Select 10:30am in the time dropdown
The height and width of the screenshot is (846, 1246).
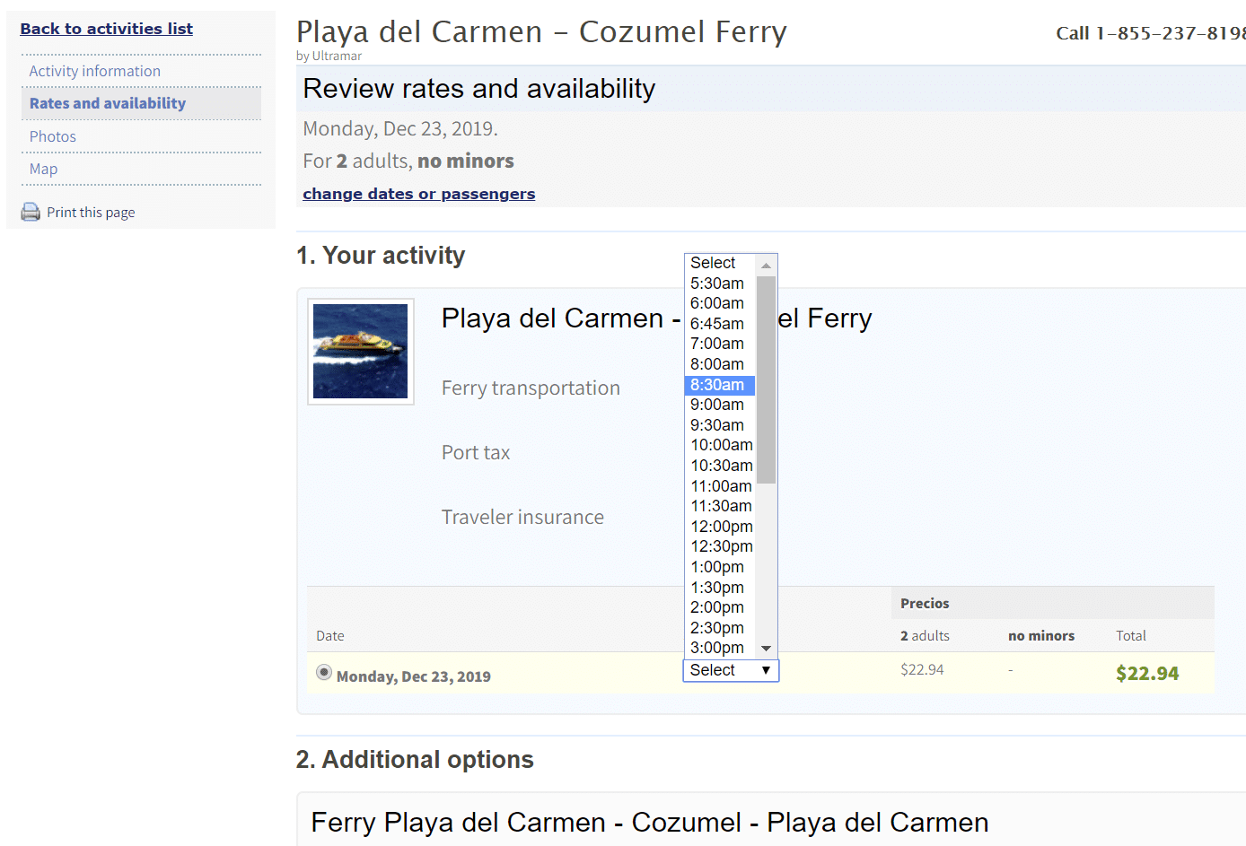(721, 466)
